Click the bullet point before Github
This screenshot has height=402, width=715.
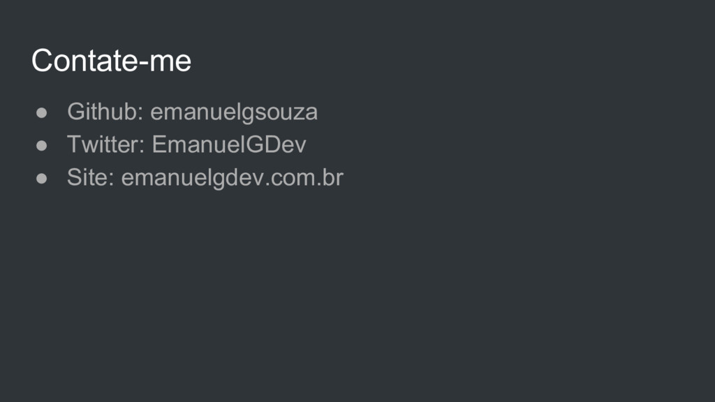coord(41,113)
